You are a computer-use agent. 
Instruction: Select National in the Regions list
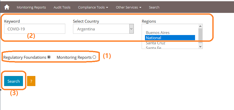170,38
